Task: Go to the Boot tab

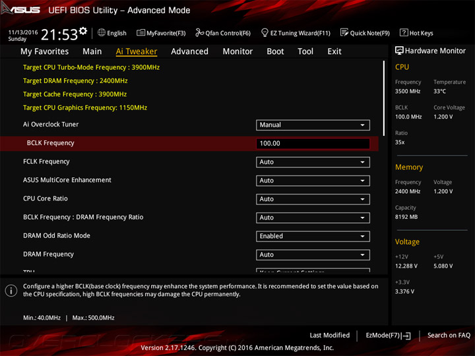Action: click(x=275, y=51)
